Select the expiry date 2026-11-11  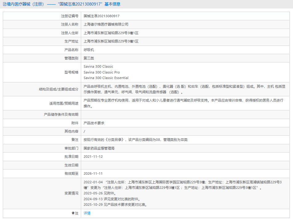point(93,173)
